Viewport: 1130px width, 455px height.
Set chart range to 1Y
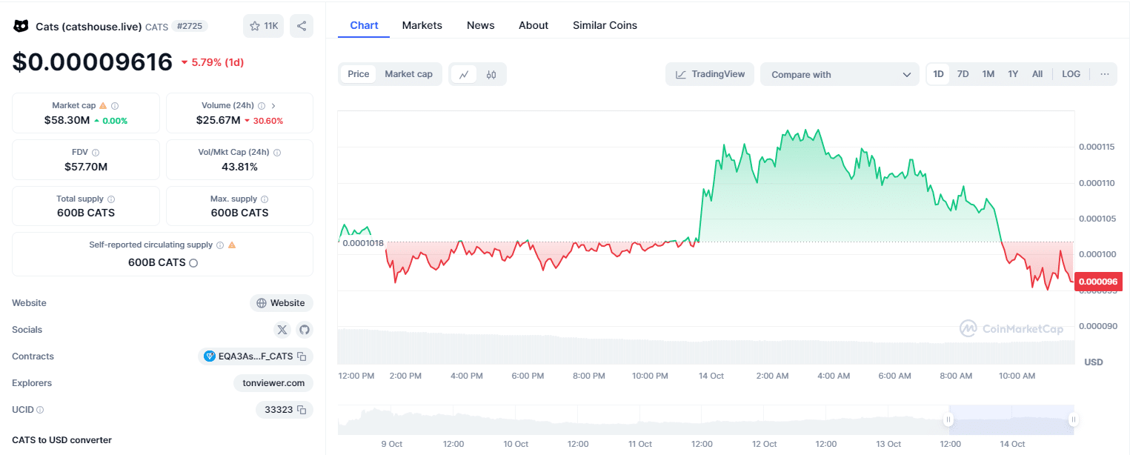[x=1013, y=74]
